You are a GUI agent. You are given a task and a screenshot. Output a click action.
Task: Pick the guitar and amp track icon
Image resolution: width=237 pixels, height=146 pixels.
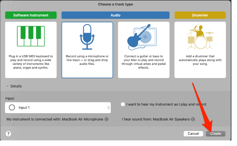point(144,38)
